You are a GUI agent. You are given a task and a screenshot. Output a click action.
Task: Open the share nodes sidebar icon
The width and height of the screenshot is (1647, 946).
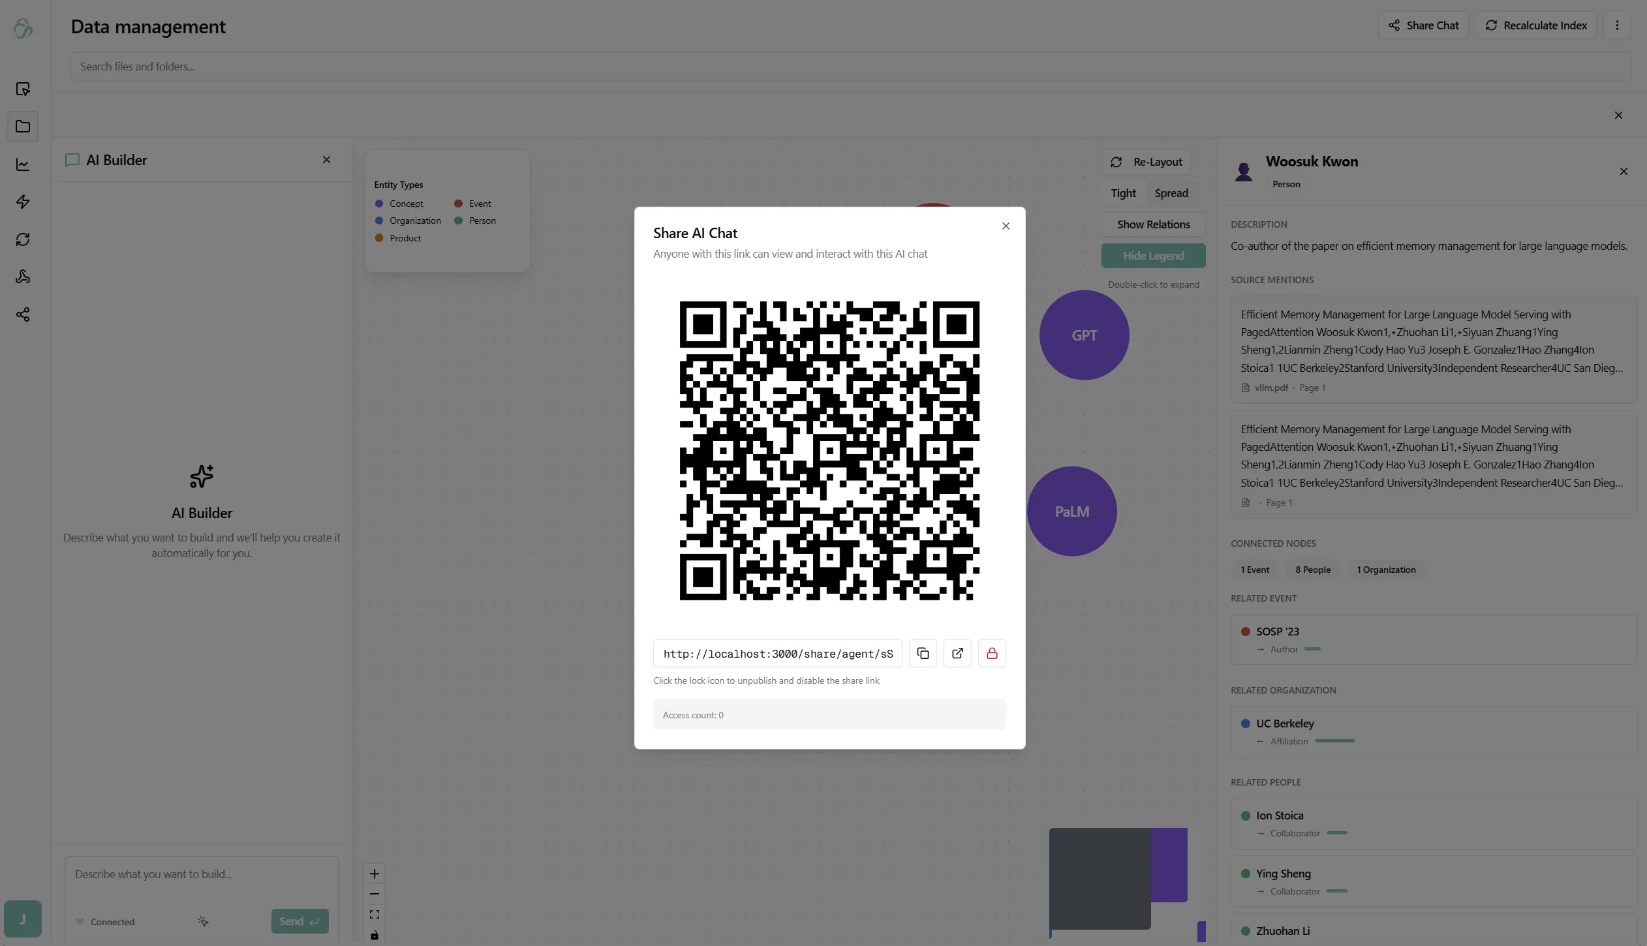23,314
